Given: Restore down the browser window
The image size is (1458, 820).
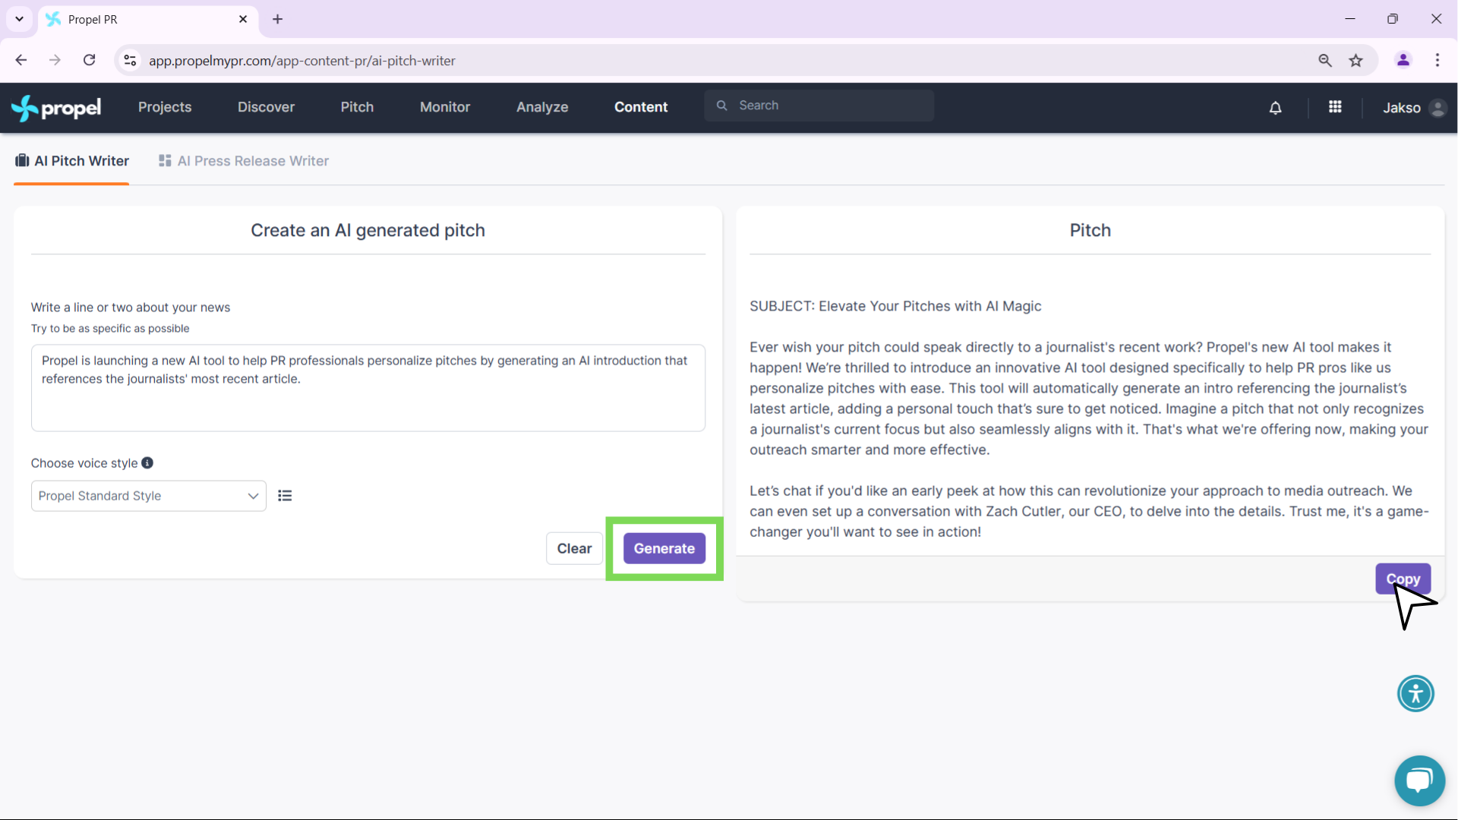Looking at the screenshot, I should tap(1393, 19).
